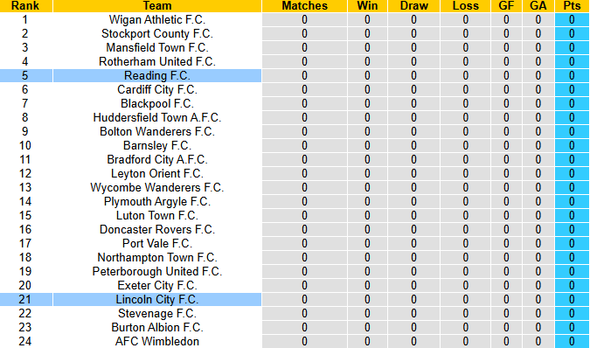Click the Team column header
Screen dimensions: 590x348
tap(157, 6)
